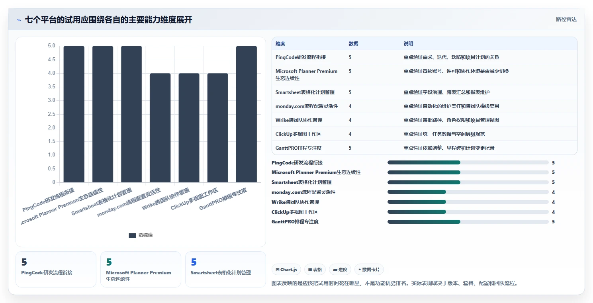
Task: Click description 重点验证自动化的维护责任和跨团队模板复用
Action: (x=451, y=106)
